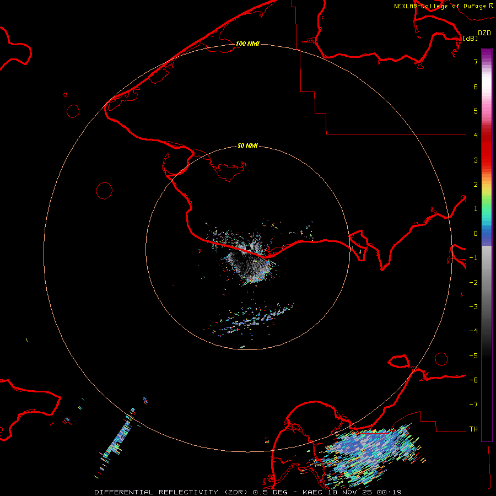Click the 50 NMI range ring label

click(x=247, y=145)
